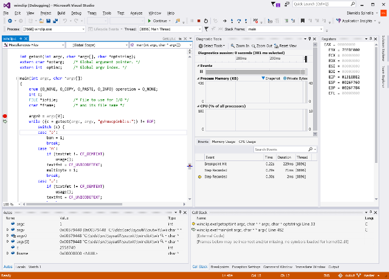Switch to the Exception Settings tab
The width and height of the screenshot is (389, 279).
tap(246, 267)
